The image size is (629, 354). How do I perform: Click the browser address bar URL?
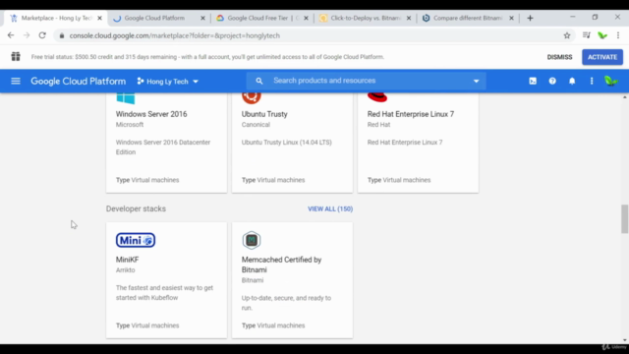point(175,35)
